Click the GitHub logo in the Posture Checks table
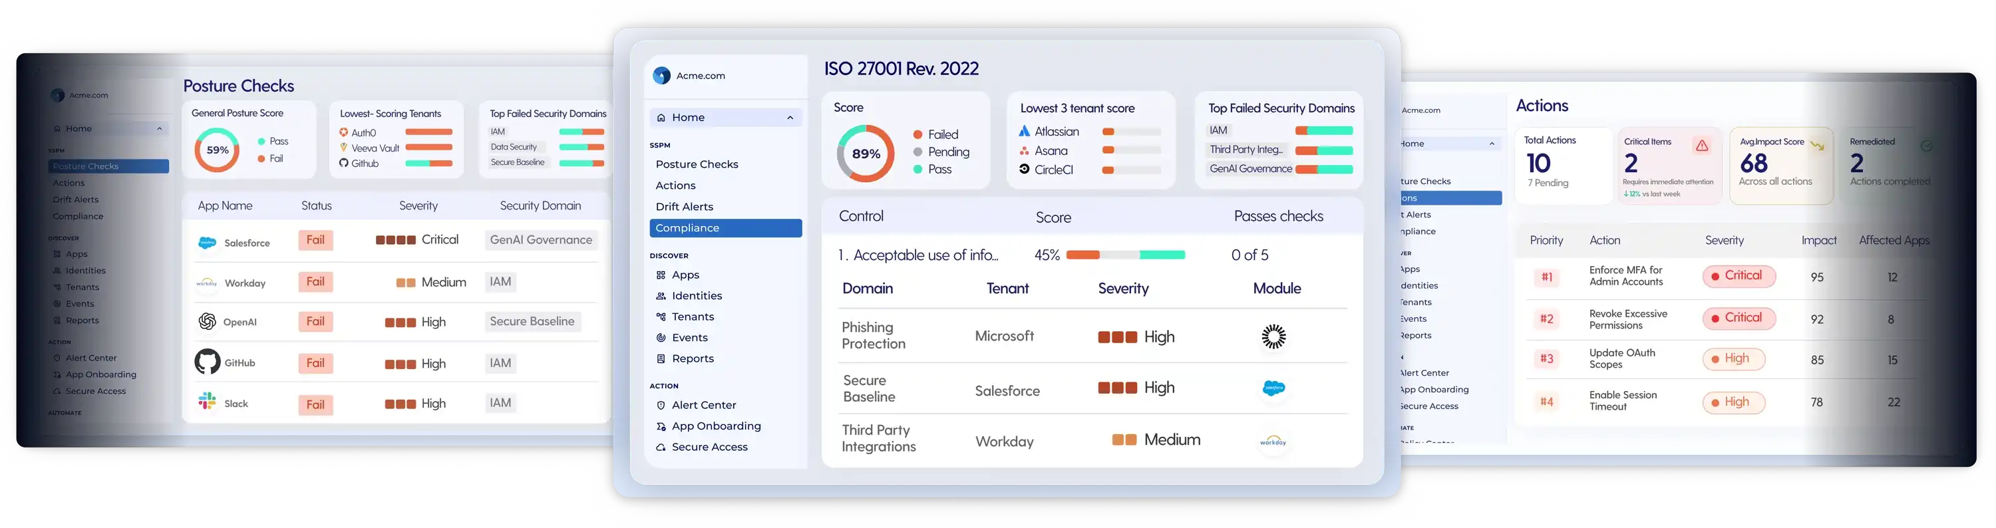The image size is (1996, 528). (207, 362)
